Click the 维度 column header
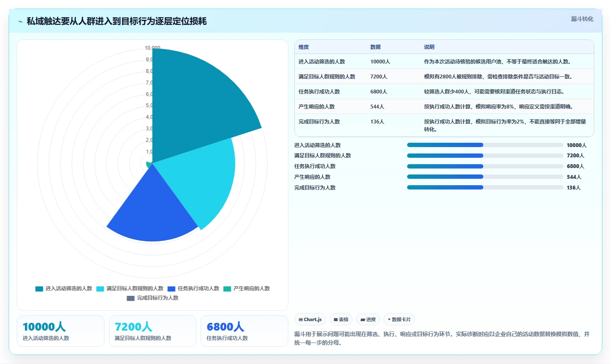Image resolution: width=611 pixels, height=364 pixels. point(304,47)
